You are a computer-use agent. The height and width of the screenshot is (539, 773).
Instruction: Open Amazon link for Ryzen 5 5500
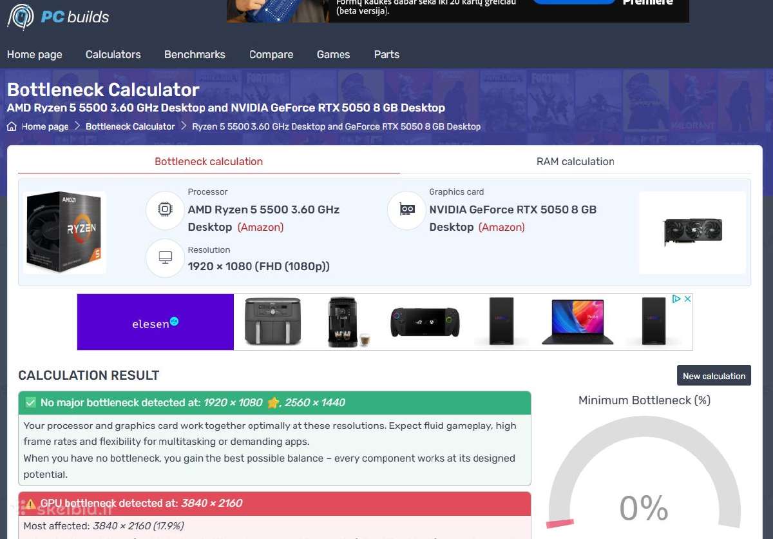pyautogui.click(x=260, y=227)
